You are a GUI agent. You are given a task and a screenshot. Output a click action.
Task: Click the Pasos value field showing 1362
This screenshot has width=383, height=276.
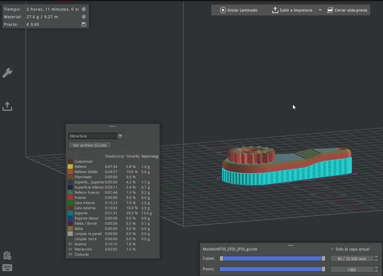pyautogui.click(x=352, y=269)
